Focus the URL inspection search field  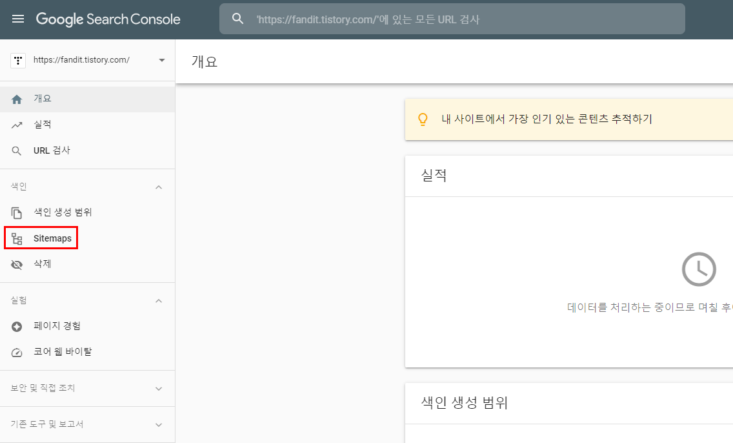tap(452, 19)
